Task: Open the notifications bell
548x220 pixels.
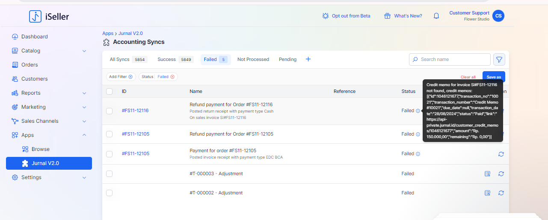Action: pyautogui.click(x=436, y=16)
